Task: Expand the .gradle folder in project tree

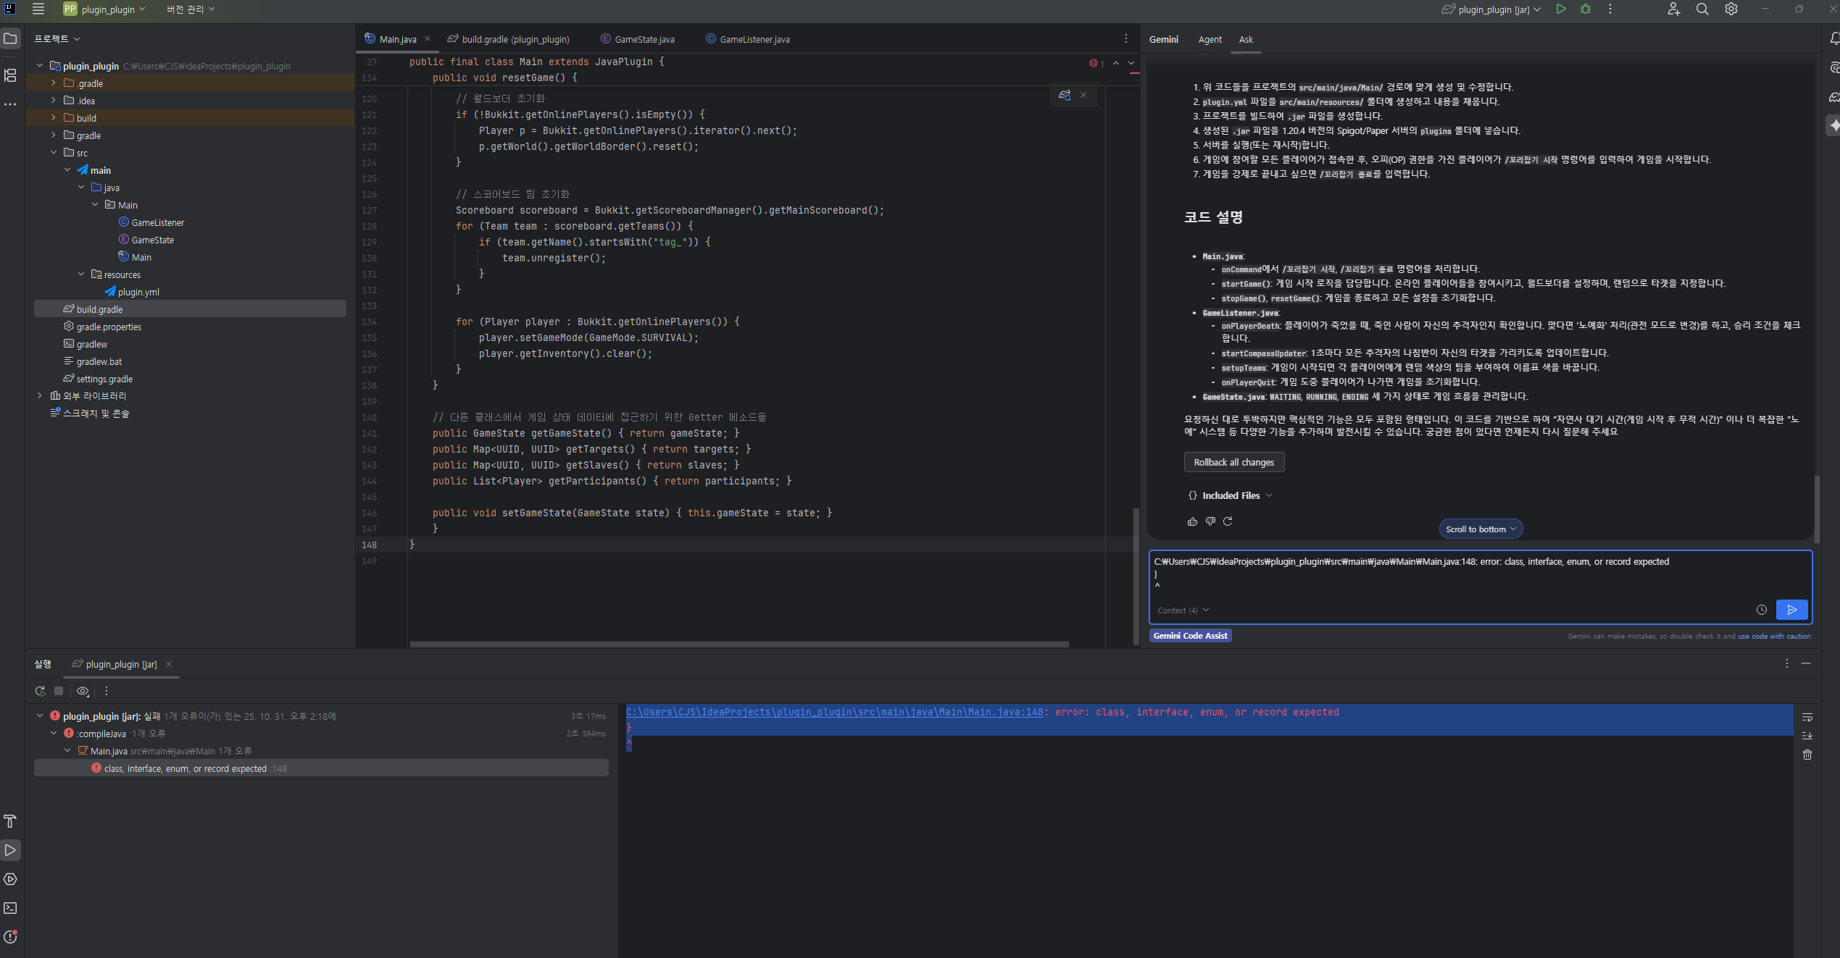Action: coord(54,83)
